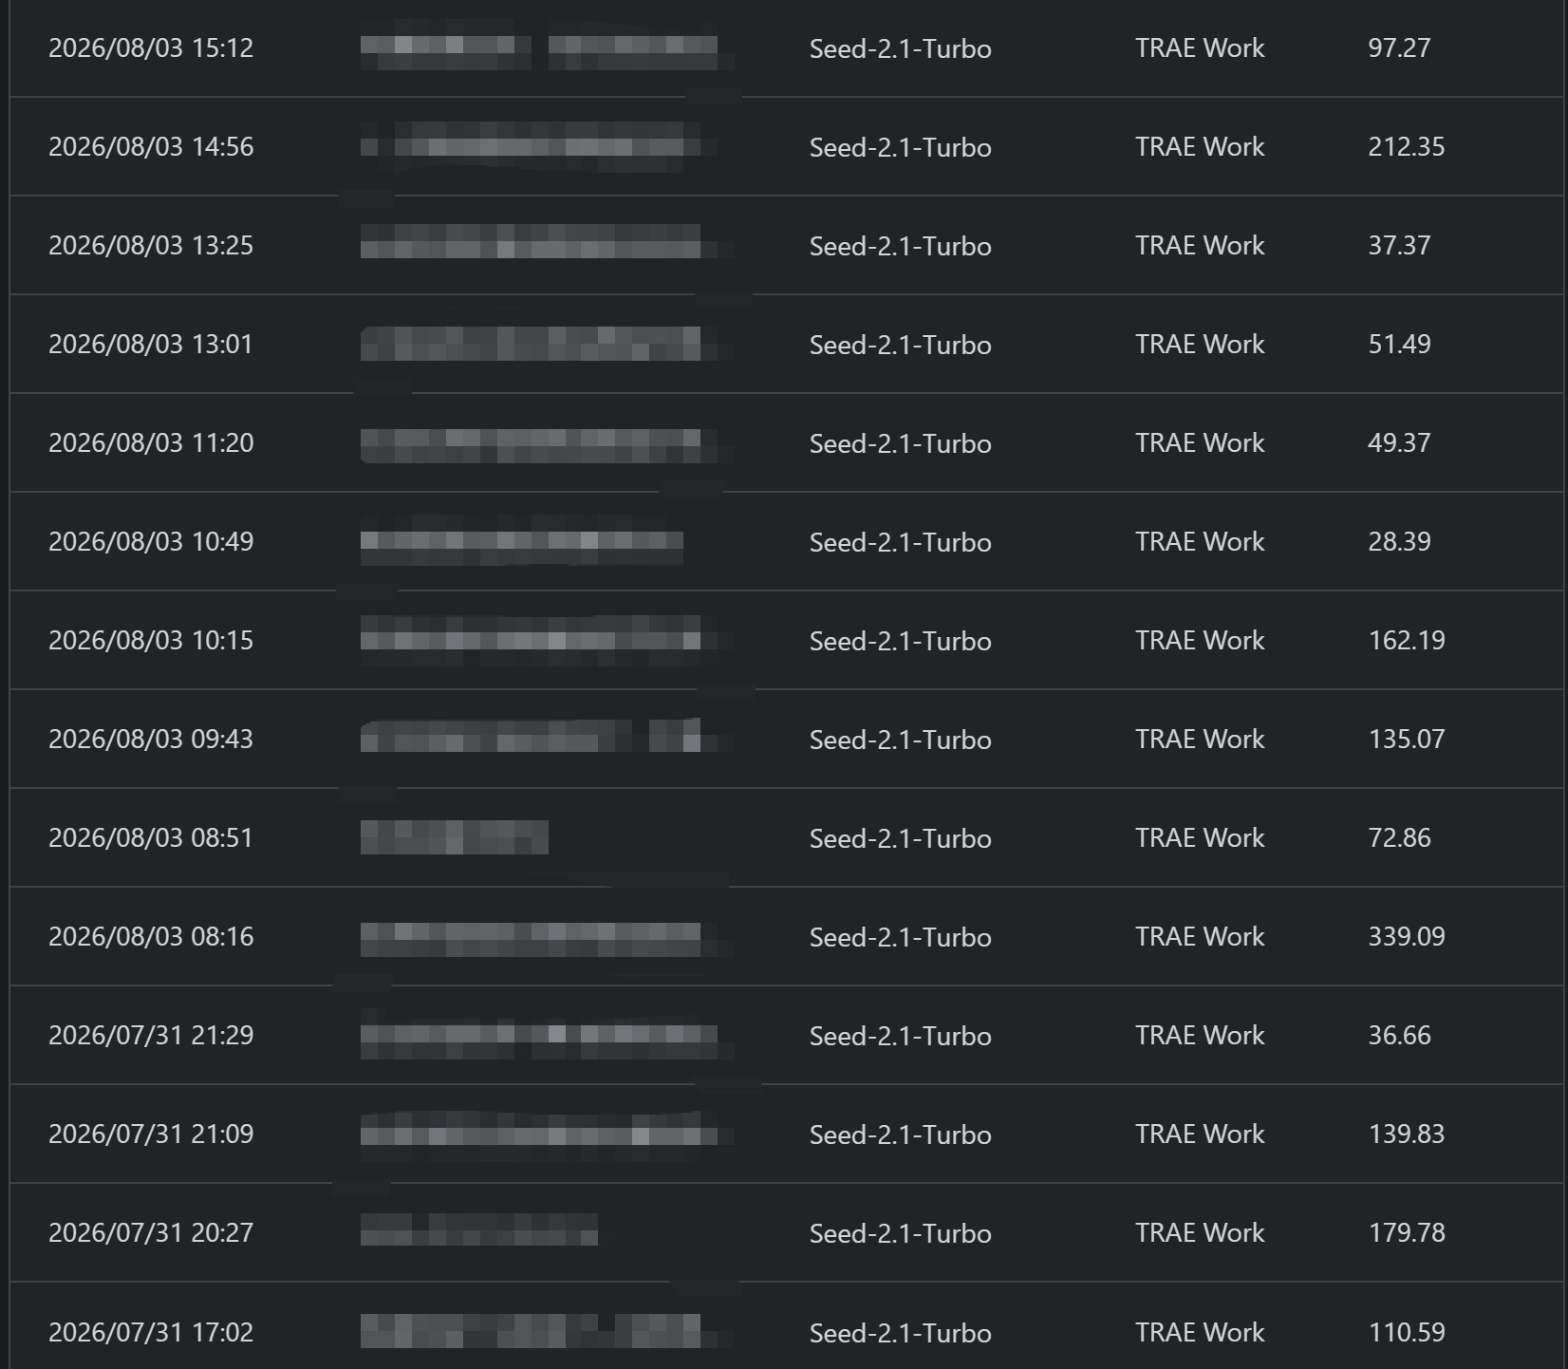Click the 97.27 usage value

(1399, 48)
